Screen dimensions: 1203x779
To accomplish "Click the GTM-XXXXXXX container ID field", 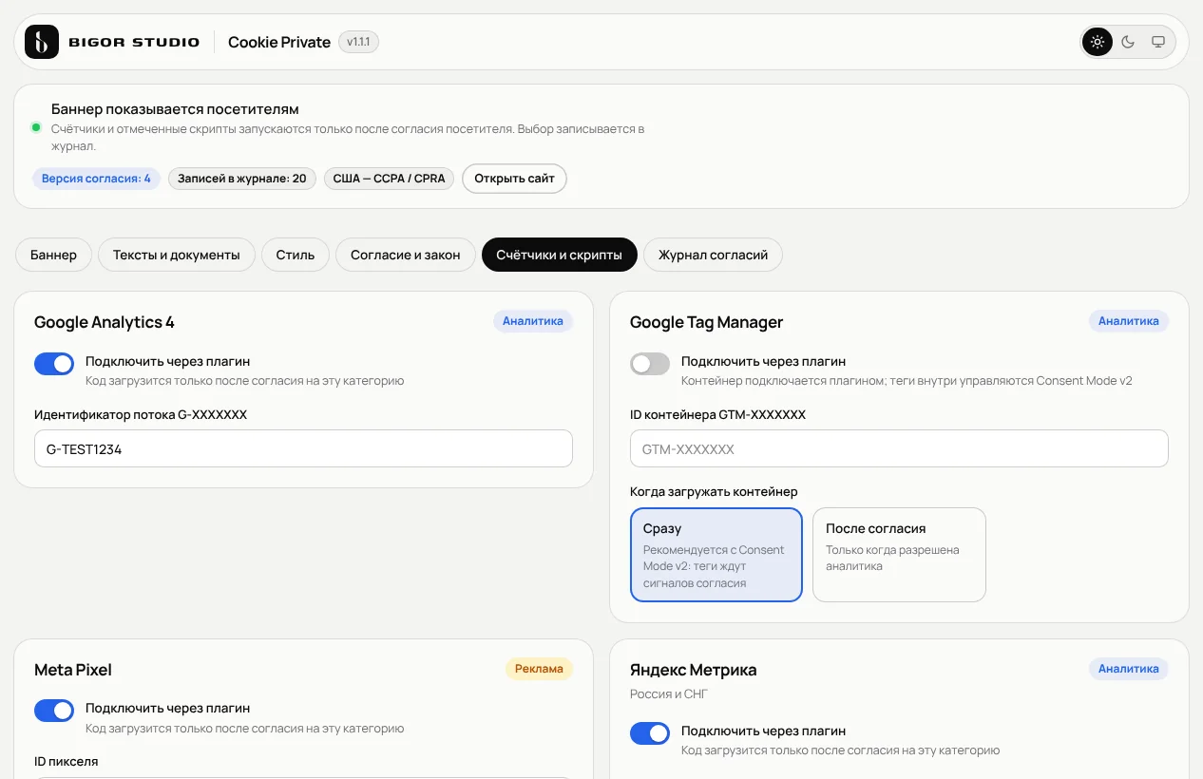I will click(899, 448).
